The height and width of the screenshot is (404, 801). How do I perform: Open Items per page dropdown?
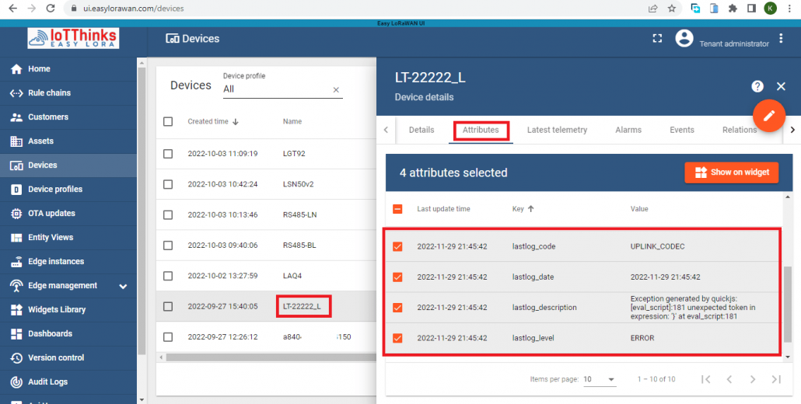point(600,379)
